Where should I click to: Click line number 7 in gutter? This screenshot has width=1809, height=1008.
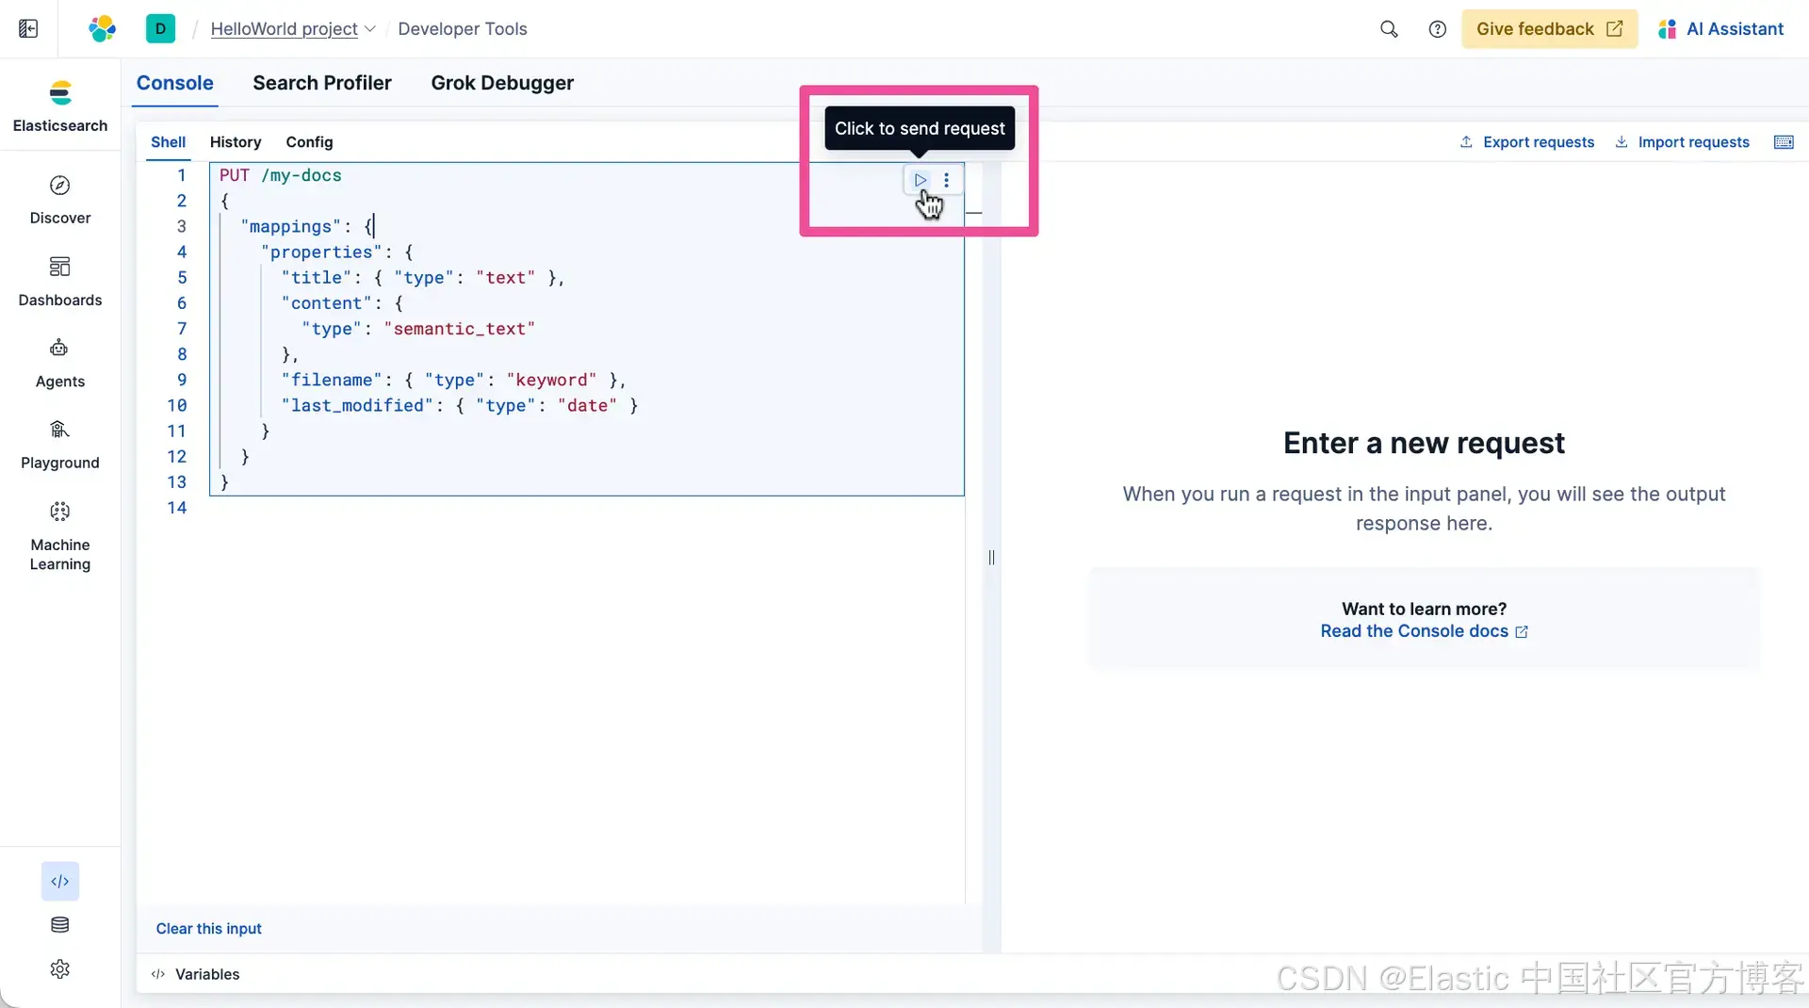pyautogui.click(x=182, y=329)
